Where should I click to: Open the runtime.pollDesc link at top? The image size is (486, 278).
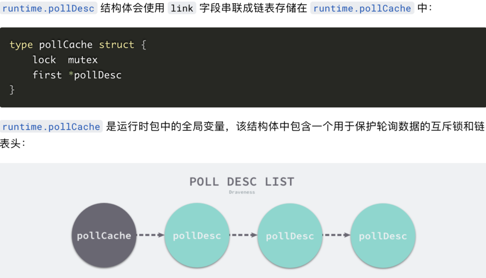(x=48, y=9)
